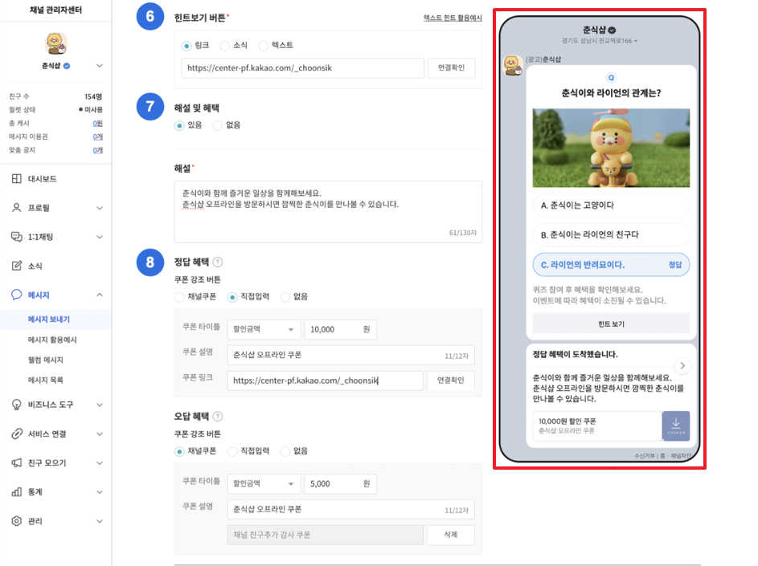Click the 춘식샵 channel avatar in the sidebar
The image size is (758, 566).
(56, 43)
